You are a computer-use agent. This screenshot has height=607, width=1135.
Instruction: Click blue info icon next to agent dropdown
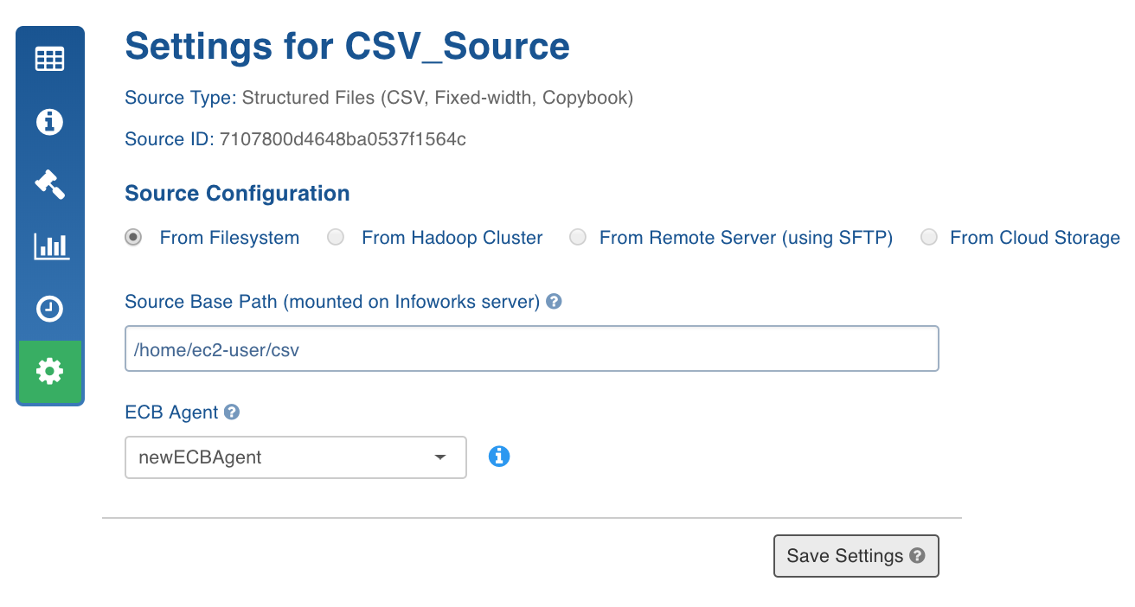coord(499,457)
